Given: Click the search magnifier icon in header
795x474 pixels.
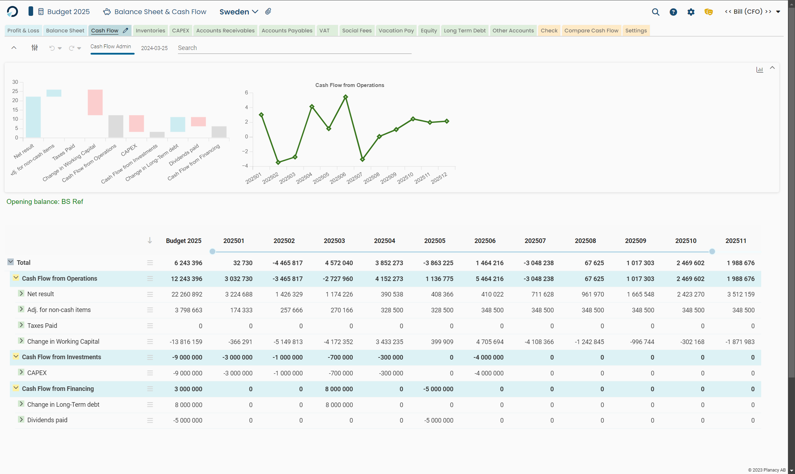Looking at the screenshot, I should [x=655, y=12].
